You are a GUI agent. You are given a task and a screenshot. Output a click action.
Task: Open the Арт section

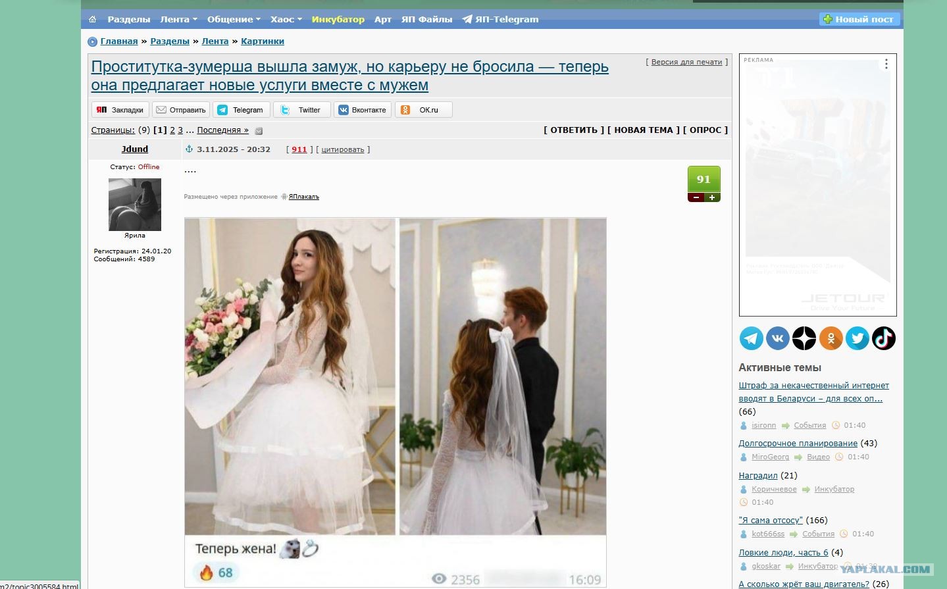[x=383, y=20]
